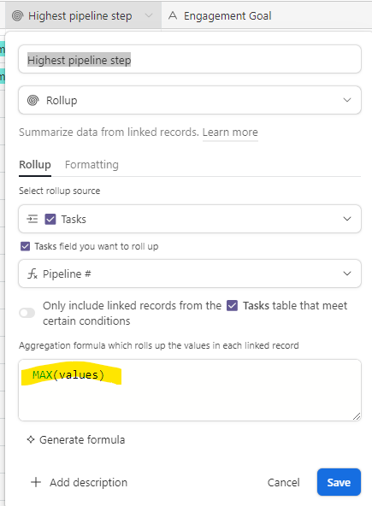The image size is (372, 506).
Task: Click the formula fx icon beside Pipeline #
Action: (x=32, y=274)
